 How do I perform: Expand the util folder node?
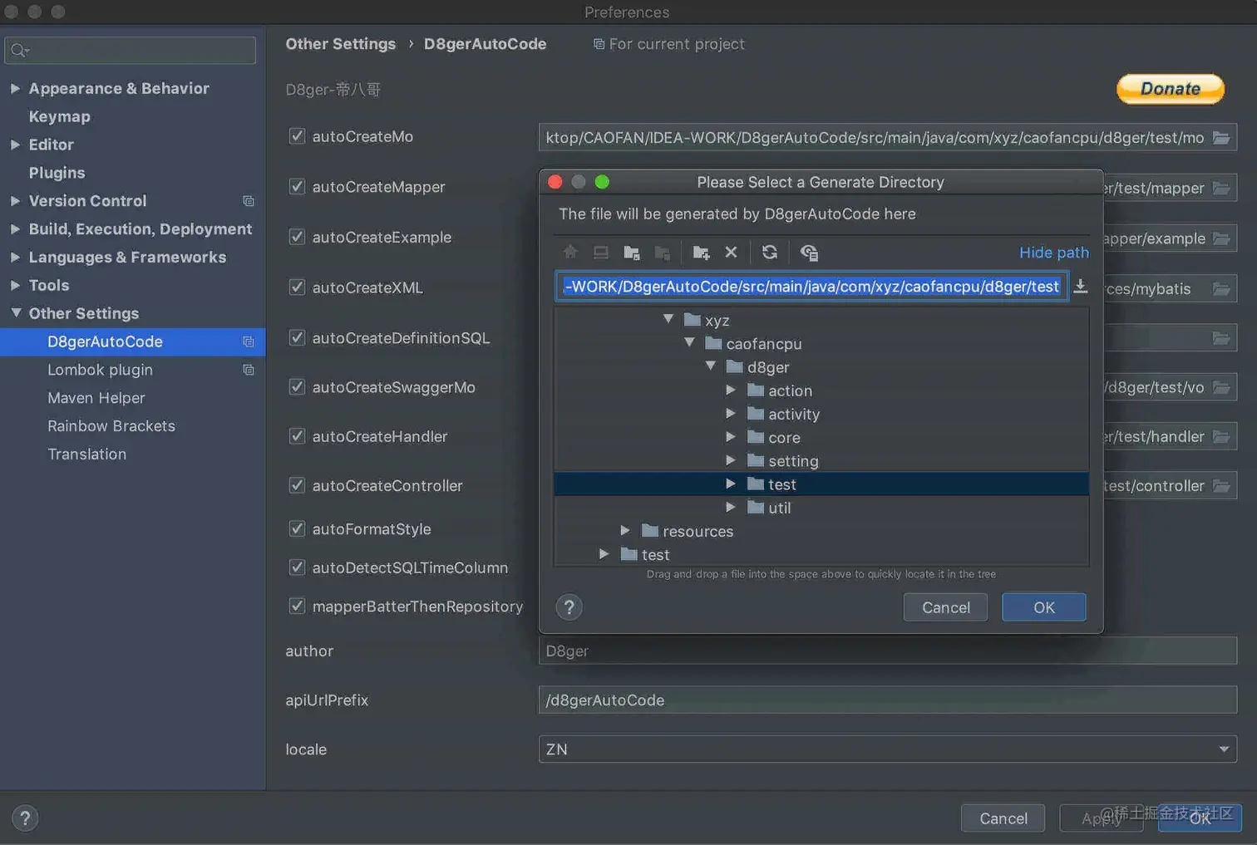pyautogui.click(x=730, y=507)
